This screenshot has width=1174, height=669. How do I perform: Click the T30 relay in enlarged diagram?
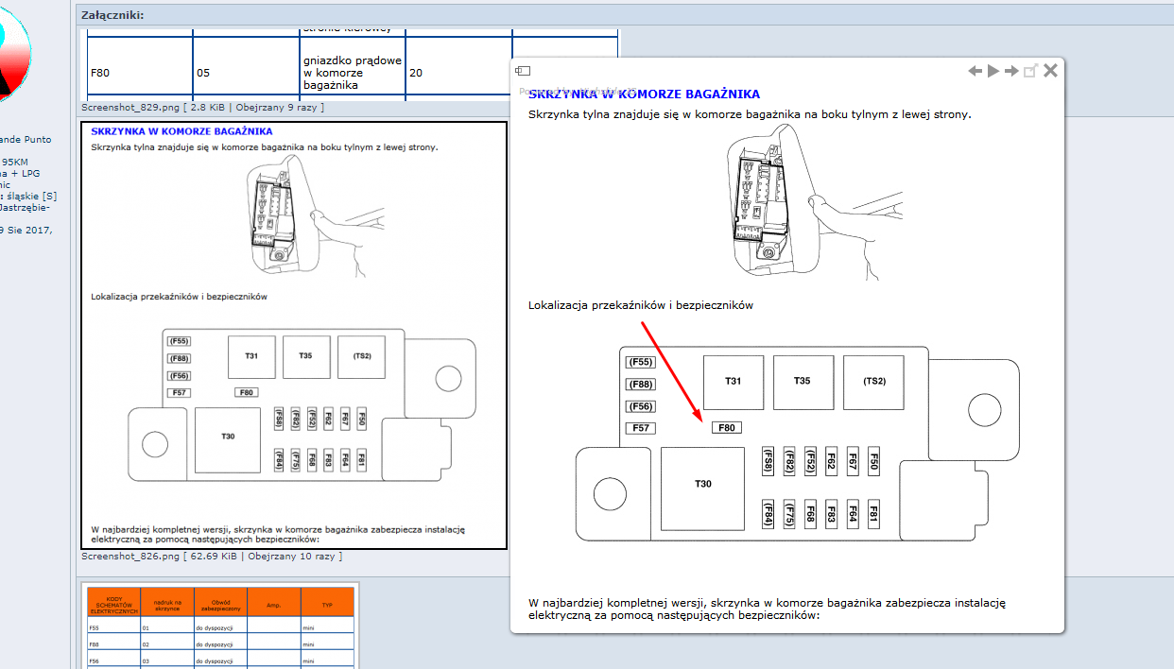[702, 484]
